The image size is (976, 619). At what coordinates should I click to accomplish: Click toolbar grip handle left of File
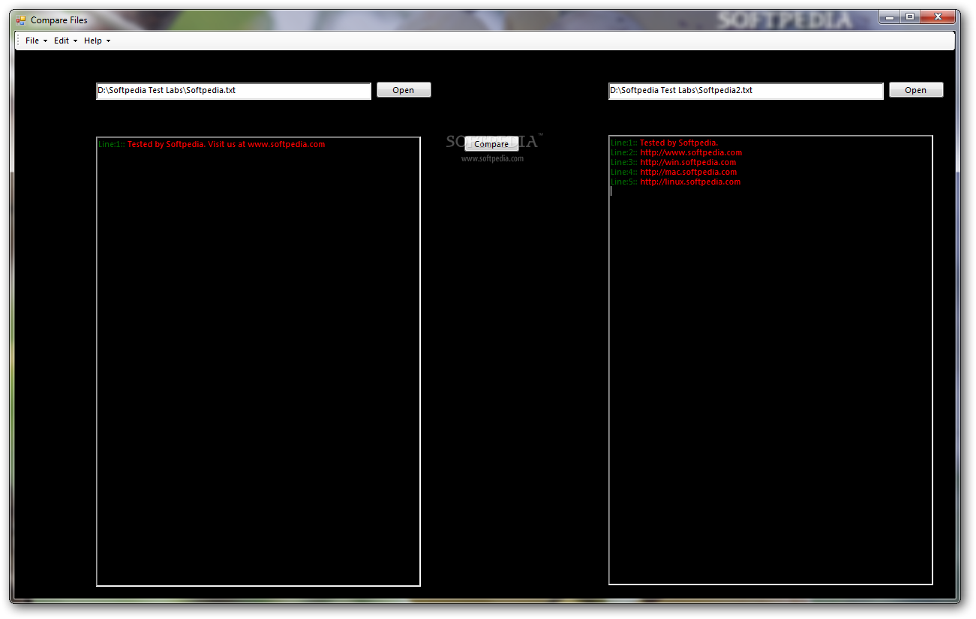(18, 41)
